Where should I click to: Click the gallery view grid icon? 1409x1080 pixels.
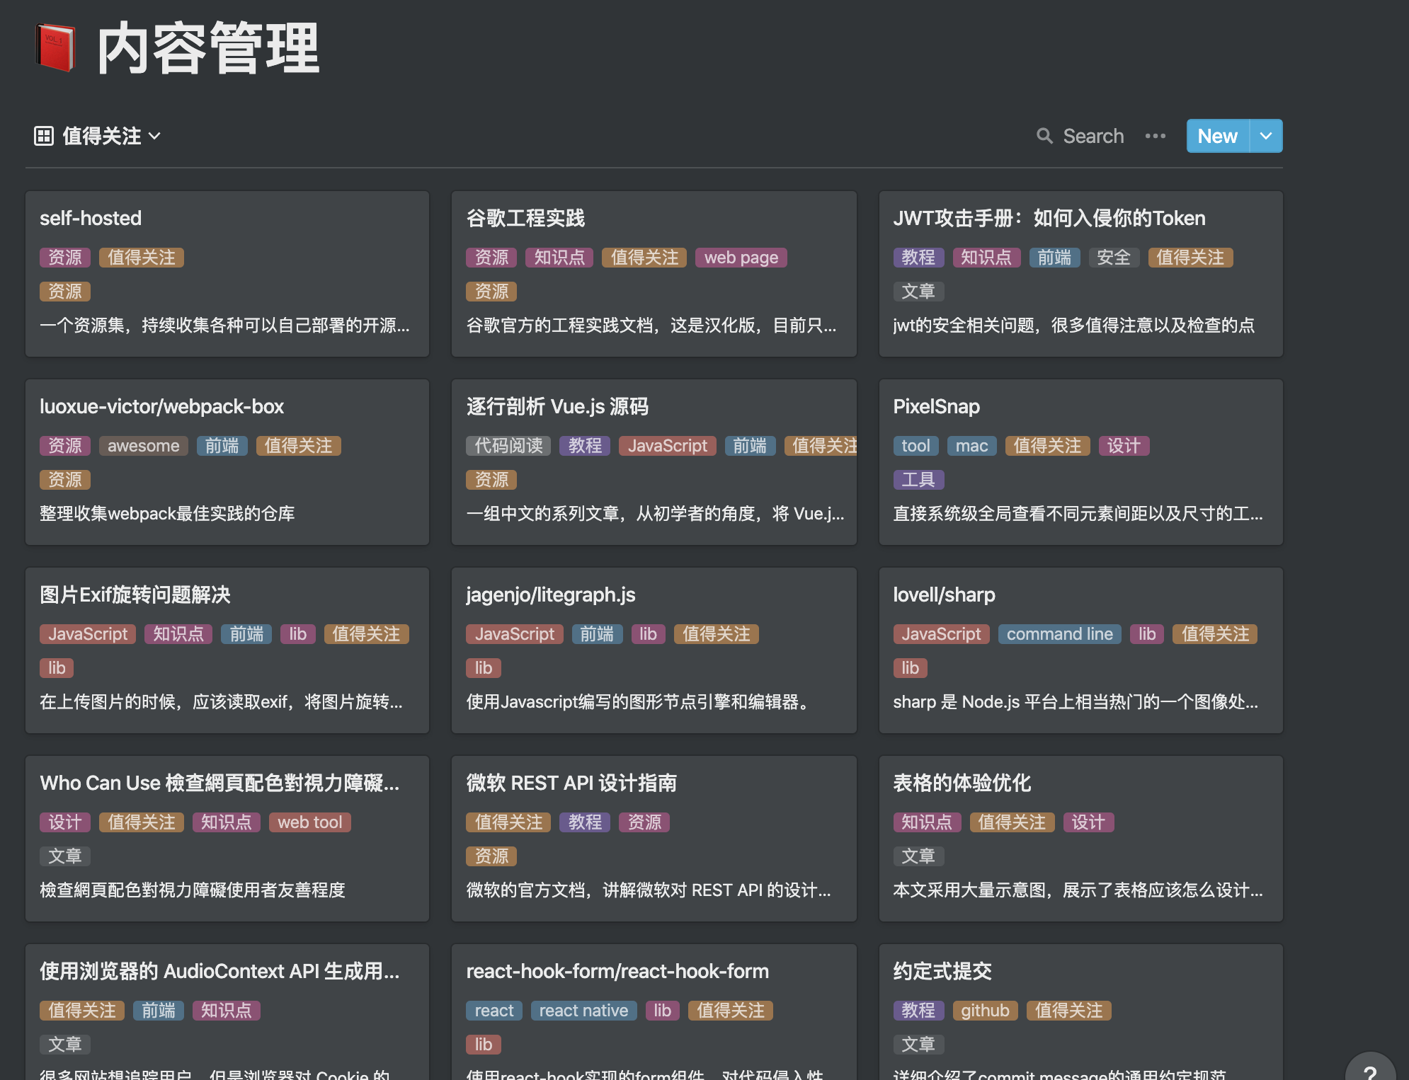(x=44, y=136)
